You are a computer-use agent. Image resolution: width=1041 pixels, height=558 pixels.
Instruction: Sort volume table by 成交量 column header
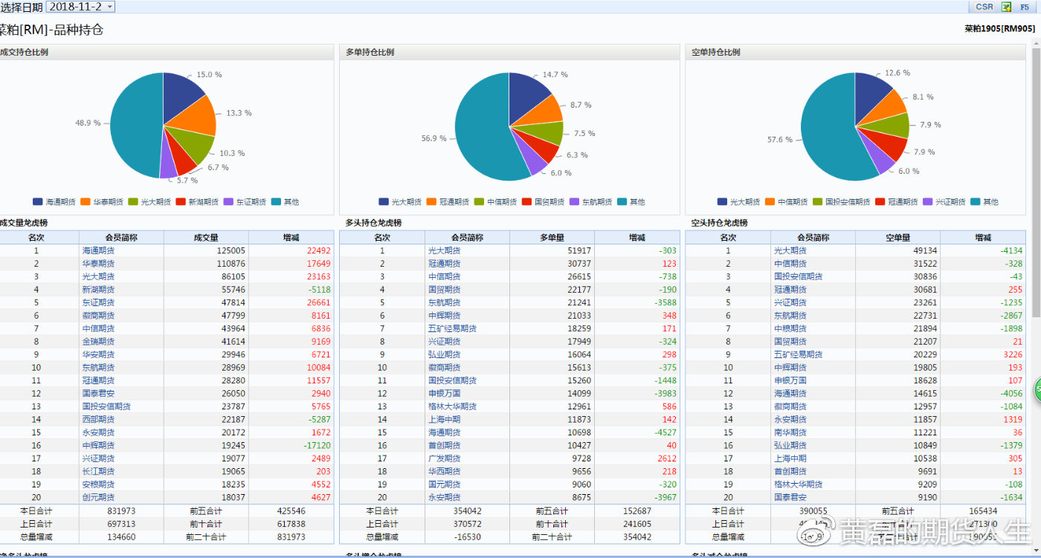click(206, 238)
